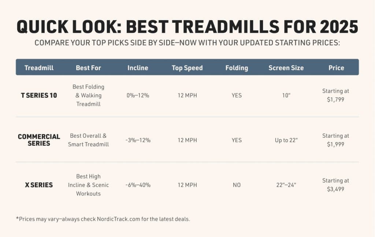This screenshot has height=237, width=375.
Task: Select the X SERIES row name
Action: point(39,185)
